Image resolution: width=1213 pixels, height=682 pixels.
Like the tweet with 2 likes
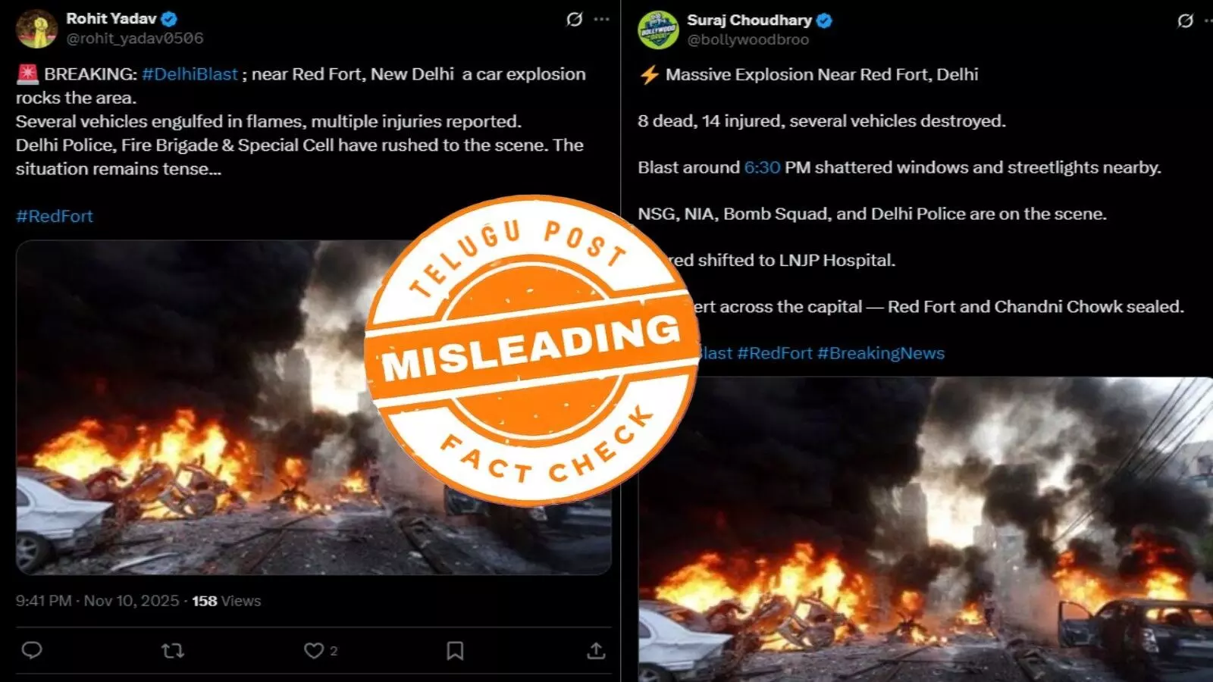coord(314,650)
